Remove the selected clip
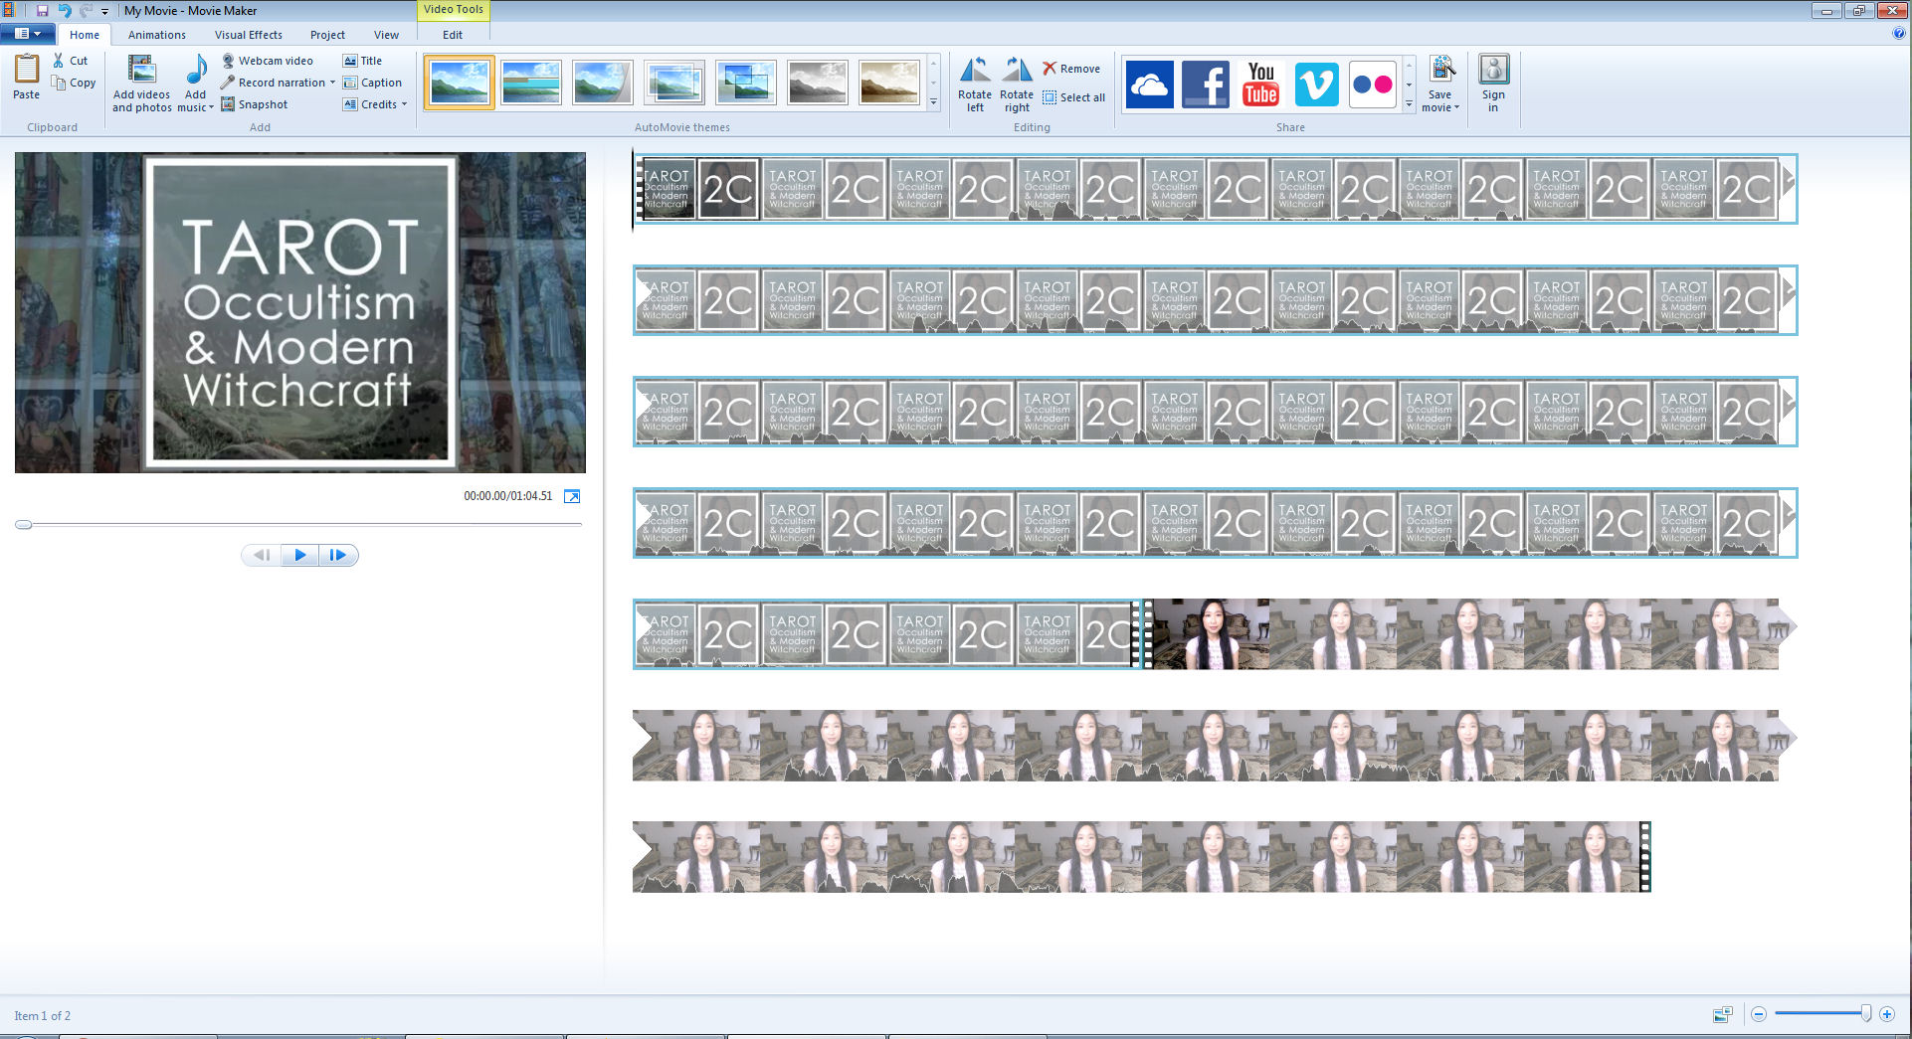The width and height of the screenshot is (1912, 1039). tap(1071, 69)
